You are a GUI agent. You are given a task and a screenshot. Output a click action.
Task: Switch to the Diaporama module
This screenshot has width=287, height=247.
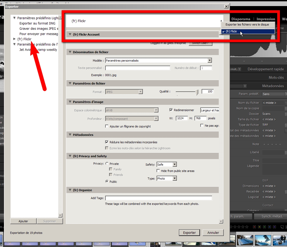[241, 19]
